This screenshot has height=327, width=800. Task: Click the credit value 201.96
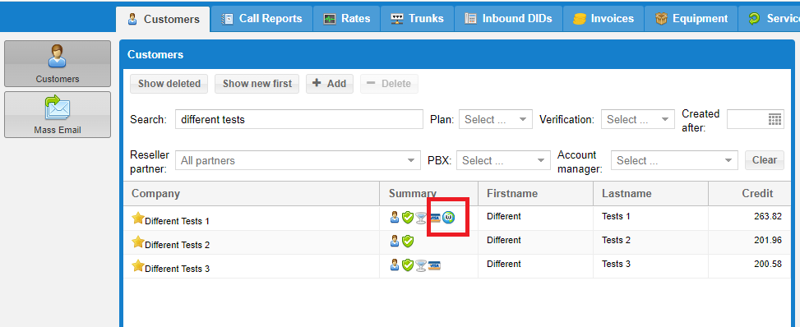768,240
